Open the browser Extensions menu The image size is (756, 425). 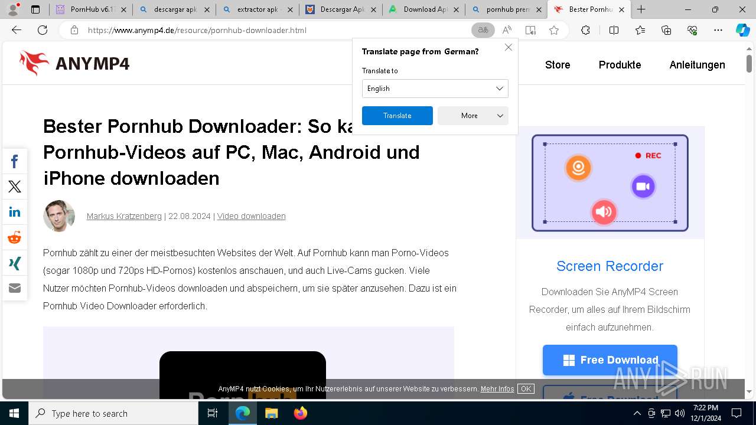click(585, 30)
